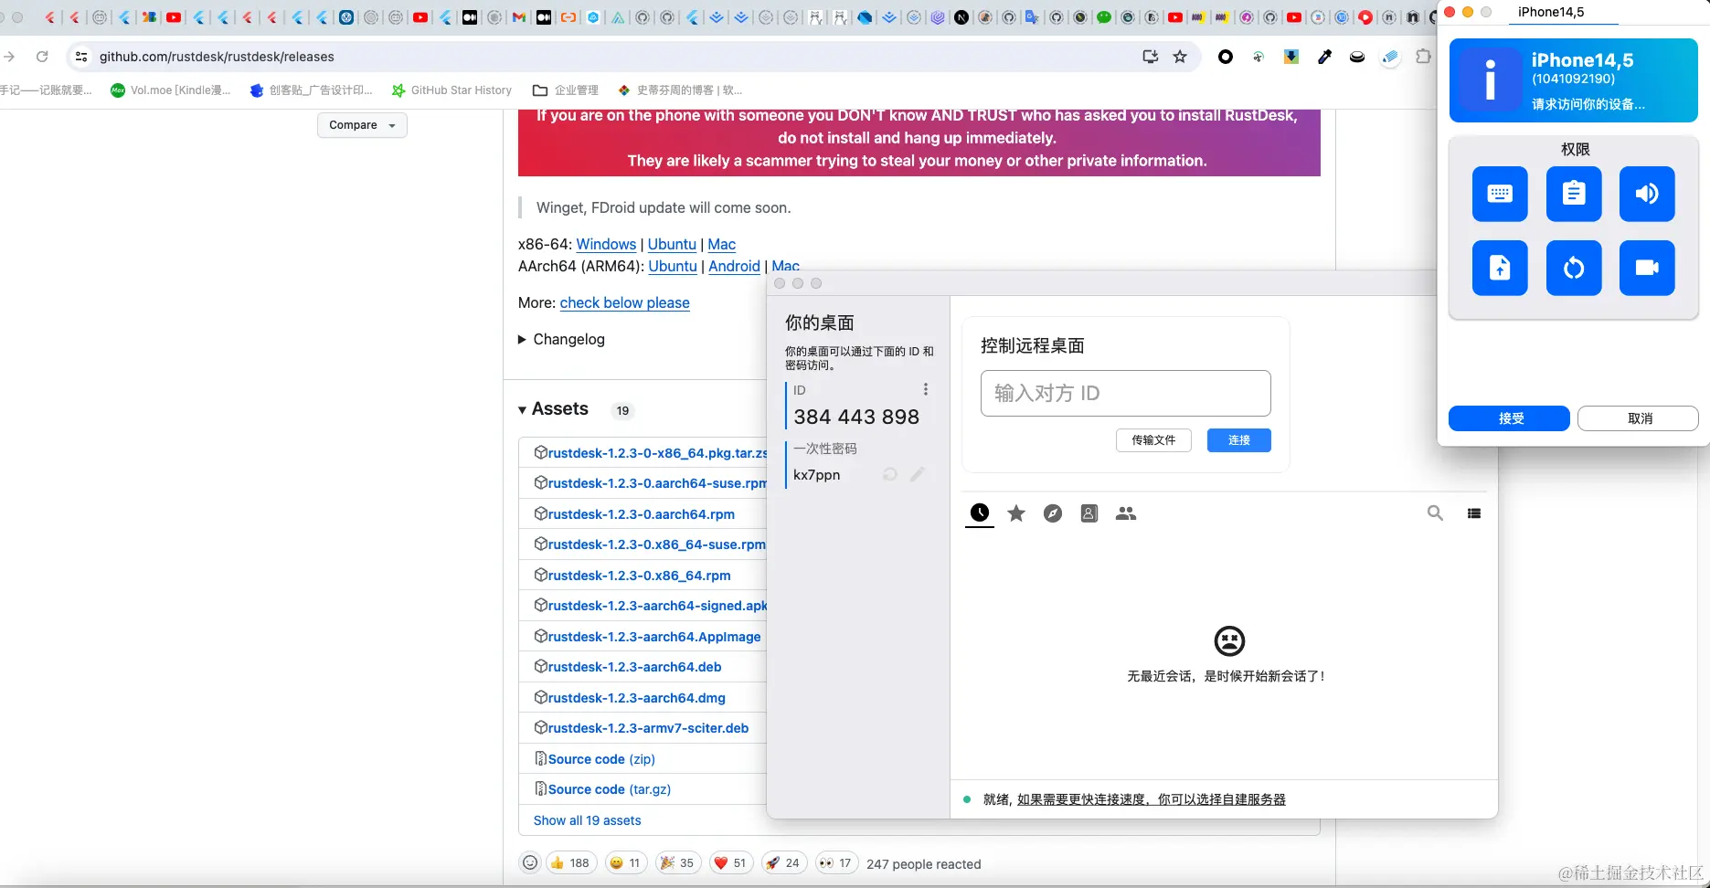Download rustdesk-1.2.3-aarch64.AppImage
This screenshot has width=1710, height=888.
click(x=654, y=637)
